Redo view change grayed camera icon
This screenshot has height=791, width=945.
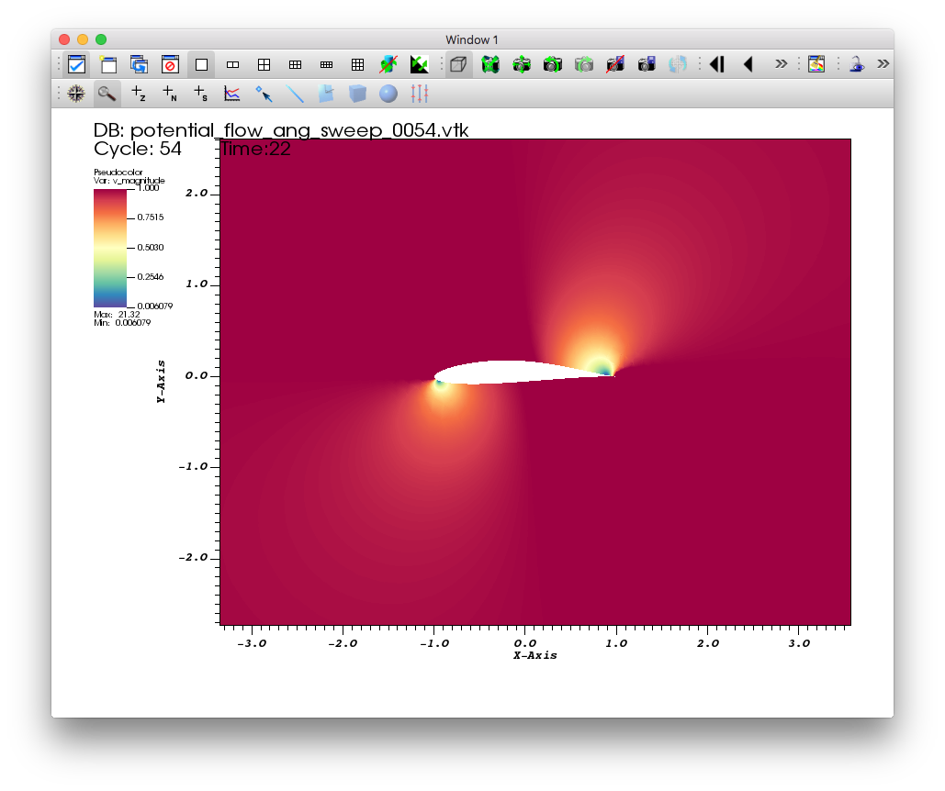click(584, 64)
